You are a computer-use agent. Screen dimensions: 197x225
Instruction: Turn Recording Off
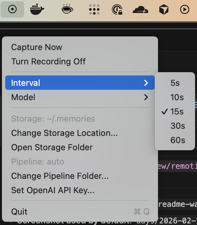pyautogui.click(x=48, y=61)
